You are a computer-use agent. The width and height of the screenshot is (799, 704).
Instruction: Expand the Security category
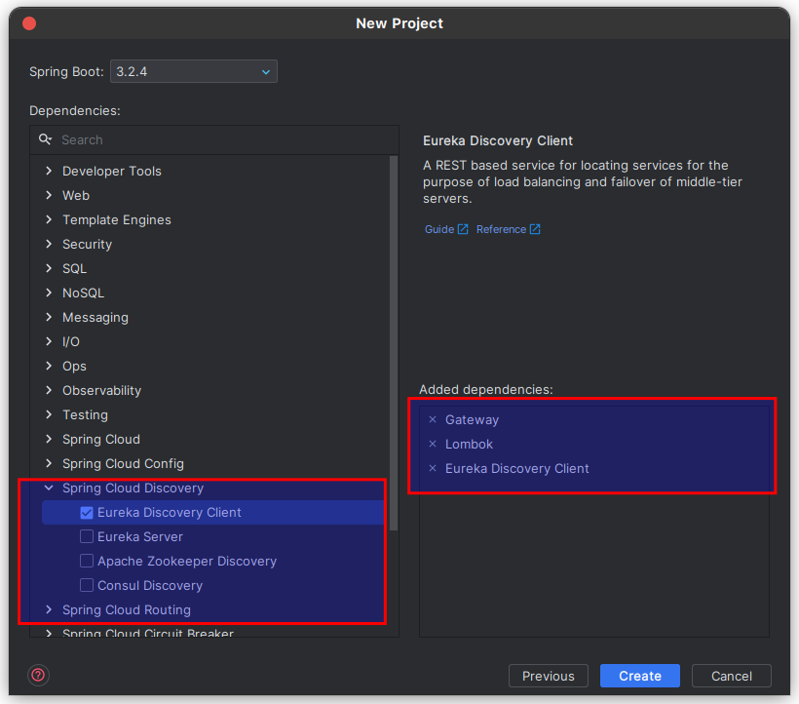(x=49, y=244)
